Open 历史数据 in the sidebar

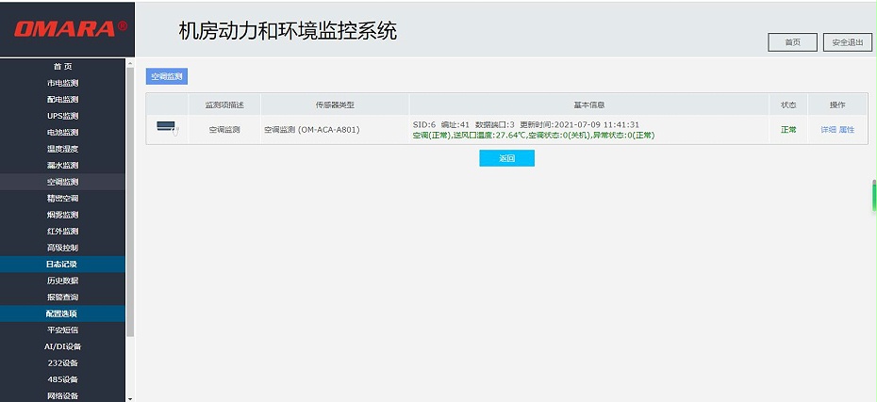(x=62, y=281)
